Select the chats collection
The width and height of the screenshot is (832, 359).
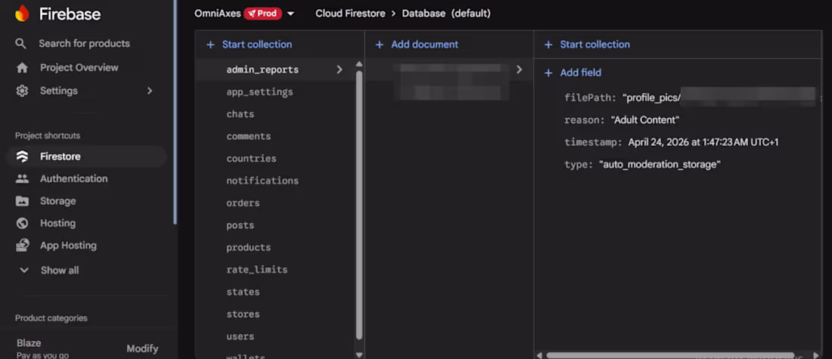click(x=241, y=114)
